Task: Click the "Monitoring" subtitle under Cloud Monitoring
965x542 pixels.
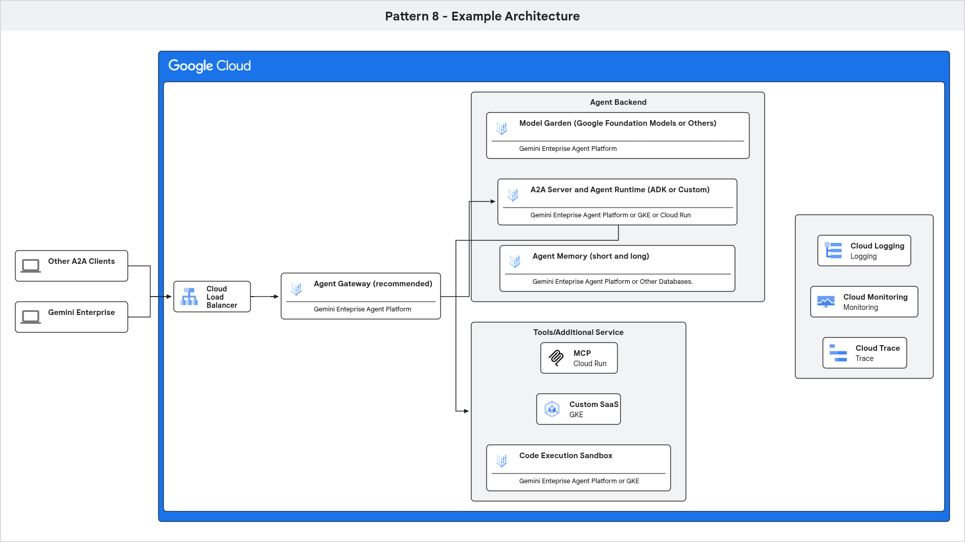Action: click(861, 308)
